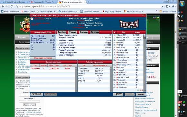
Task: Click the browser back arrow
Action: click(3, 6)
